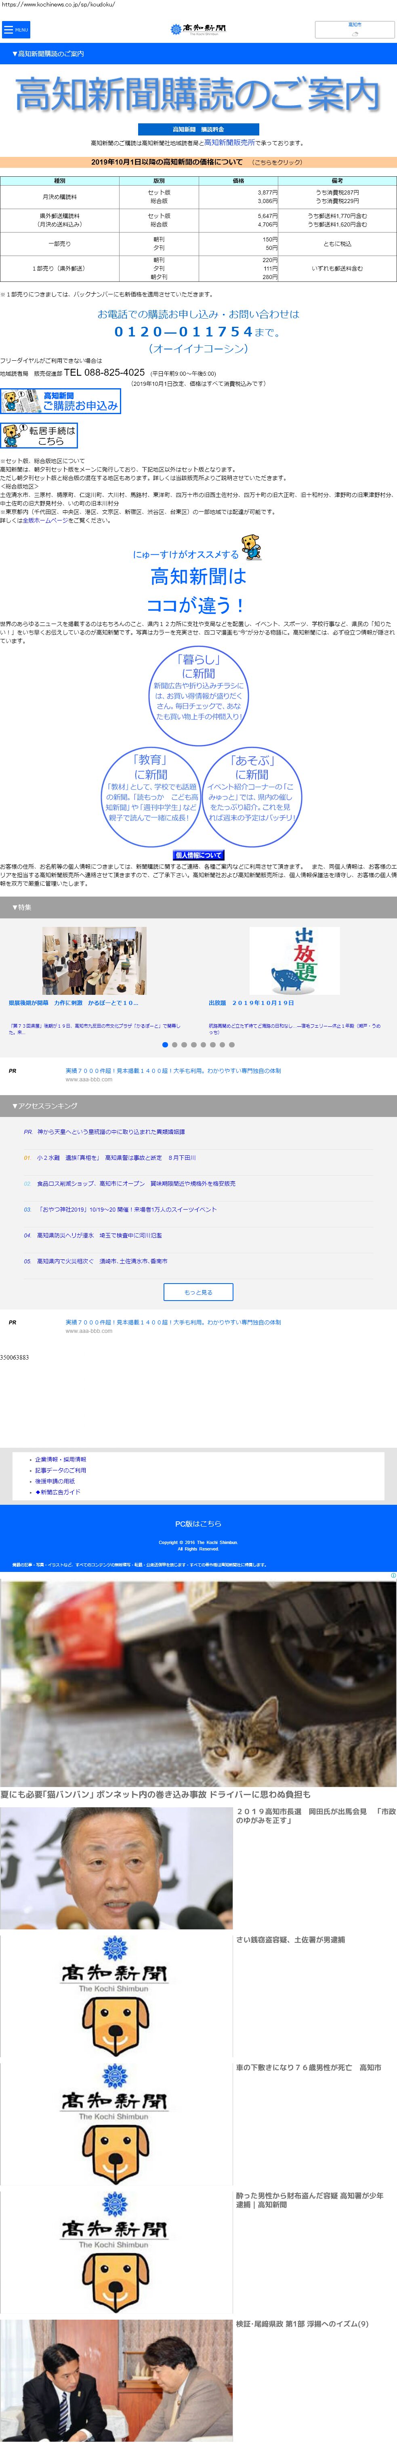Open the cat under car photo article
Screen dimensions: 397x2443
(x=198, y=1684)
